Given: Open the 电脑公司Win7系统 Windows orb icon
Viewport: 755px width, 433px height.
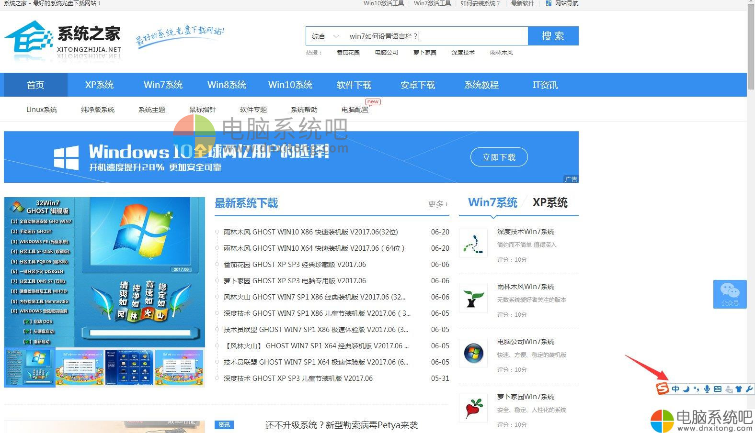Looking at the screenshot, I should tap(473, 353).
